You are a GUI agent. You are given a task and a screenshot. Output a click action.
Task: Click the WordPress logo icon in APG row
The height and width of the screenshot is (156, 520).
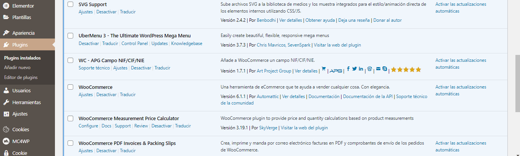click(x=370, y=69)
